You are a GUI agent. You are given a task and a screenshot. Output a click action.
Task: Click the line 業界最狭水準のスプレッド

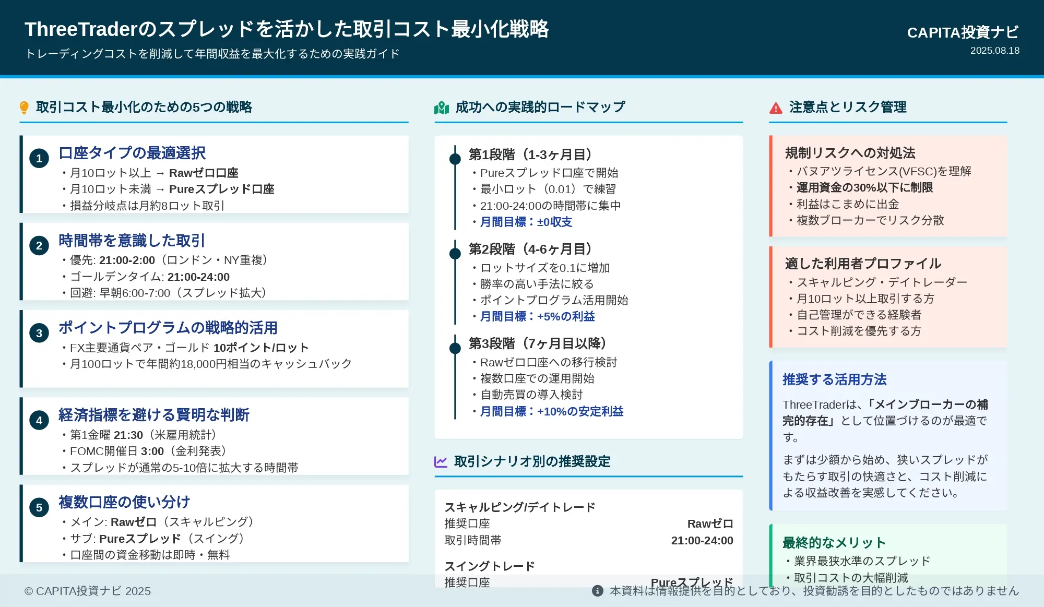859,561
